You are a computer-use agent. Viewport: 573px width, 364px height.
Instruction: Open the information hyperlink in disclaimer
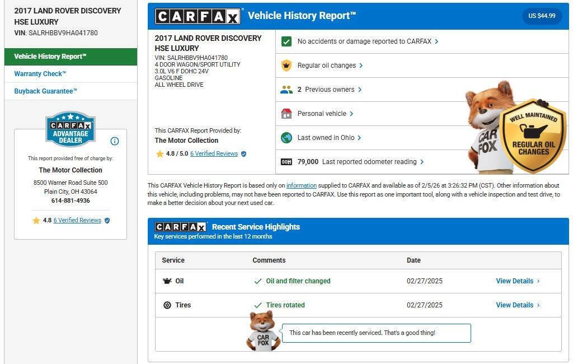pos(301,185)
